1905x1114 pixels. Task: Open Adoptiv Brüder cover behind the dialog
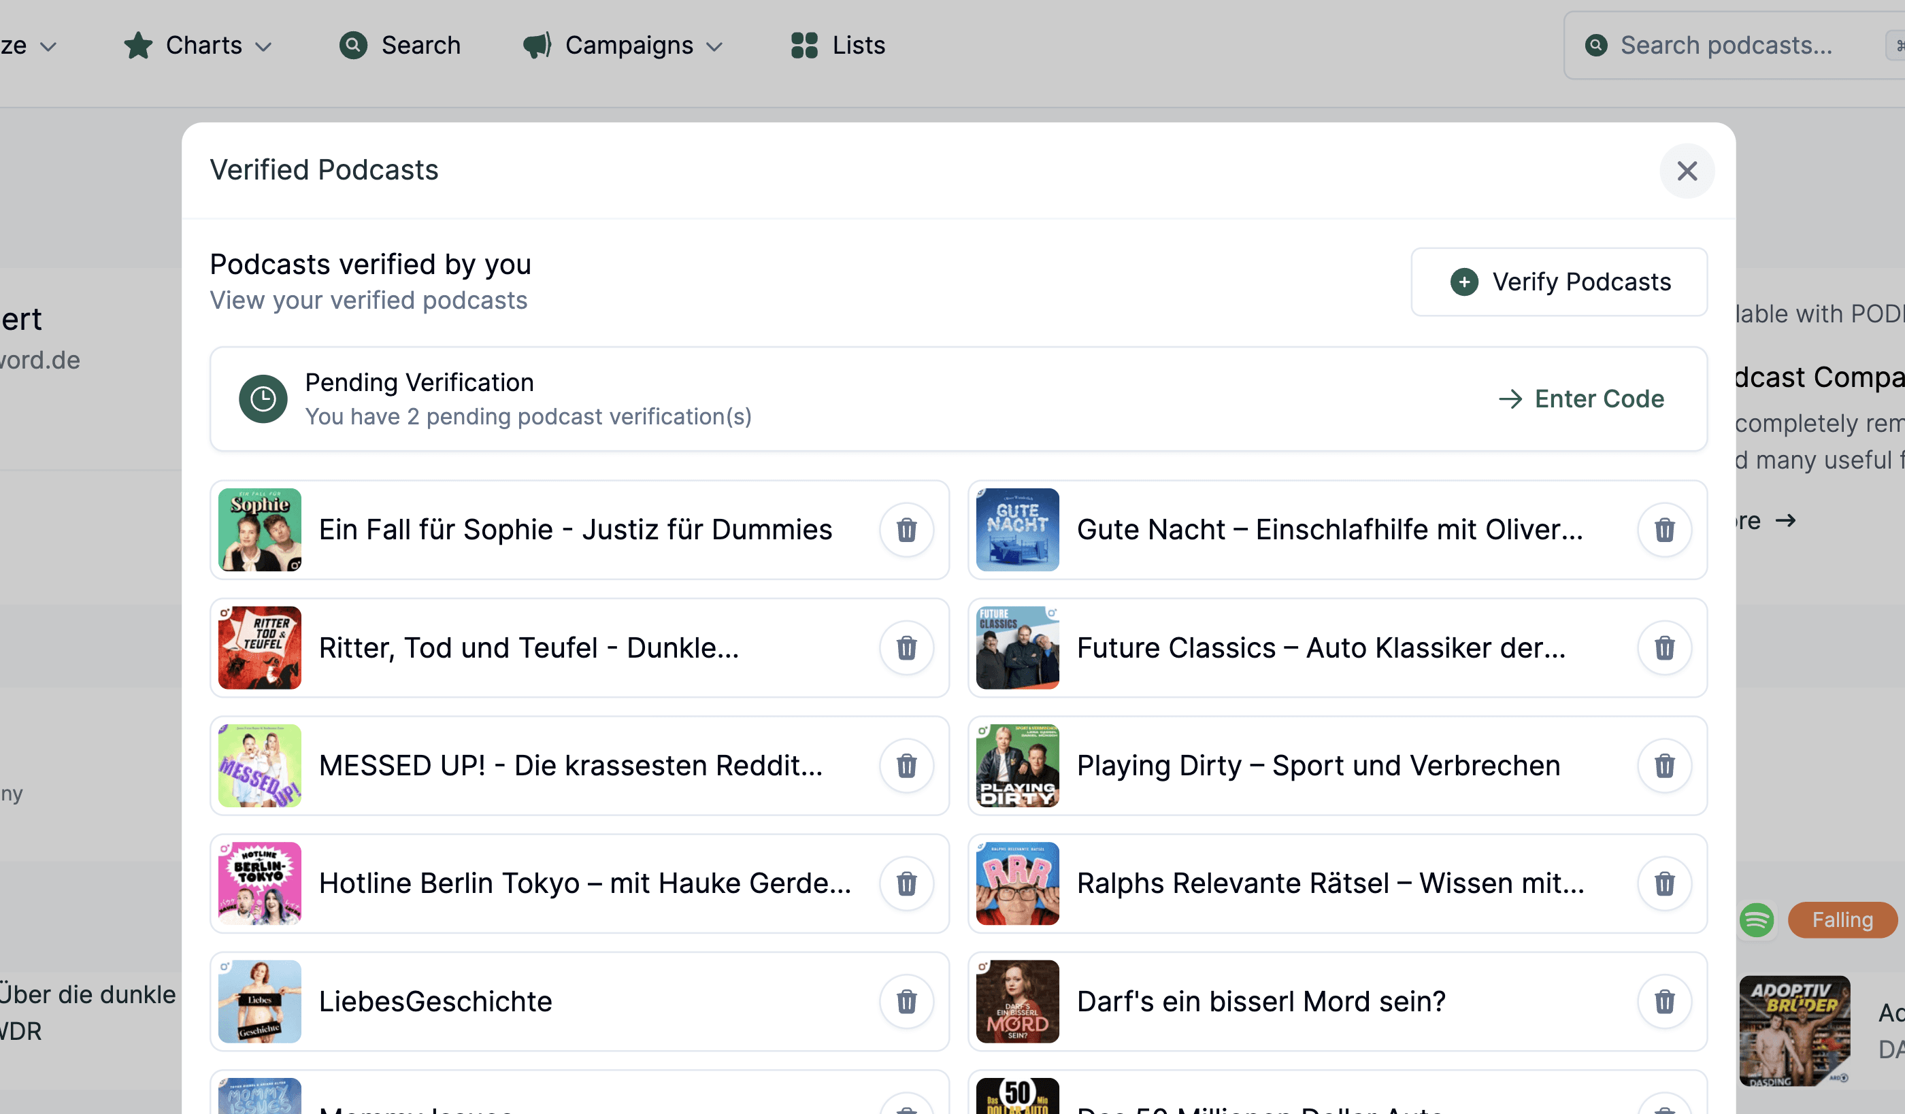click(x=1795, y=1031)
